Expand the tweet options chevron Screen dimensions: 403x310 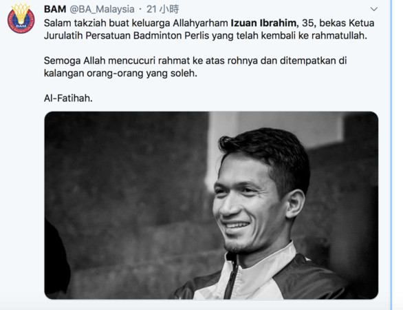(373, 9)
